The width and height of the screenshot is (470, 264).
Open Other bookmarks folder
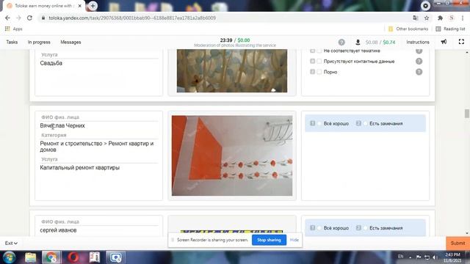tap(408, 29)
